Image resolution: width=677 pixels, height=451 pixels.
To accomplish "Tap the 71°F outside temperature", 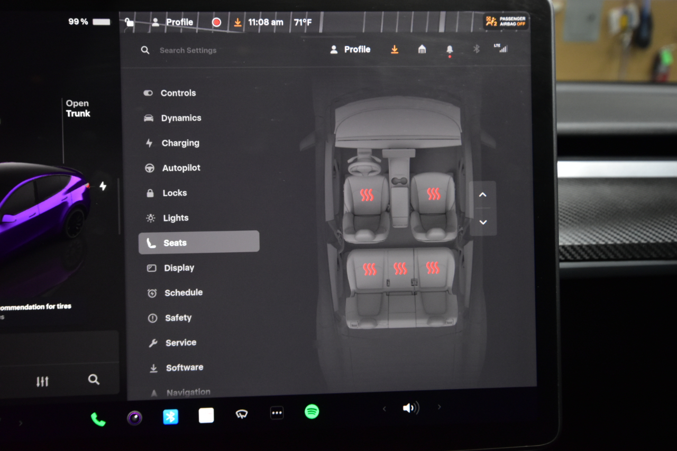I will (x=303, y=22).
